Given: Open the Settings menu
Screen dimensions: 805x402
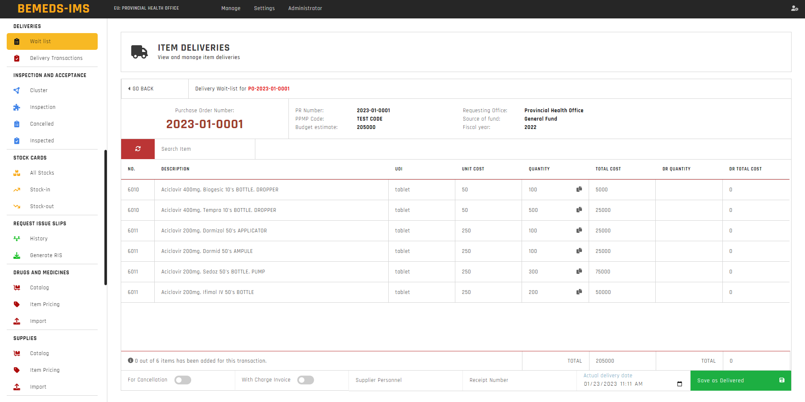Looking at the screenshot, I should 264,8.
